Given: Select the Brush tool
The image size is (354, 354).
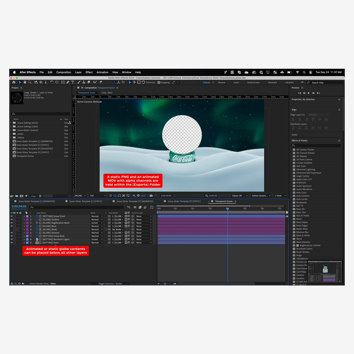Looking at the screenshot, I should [x=79, y=82].
